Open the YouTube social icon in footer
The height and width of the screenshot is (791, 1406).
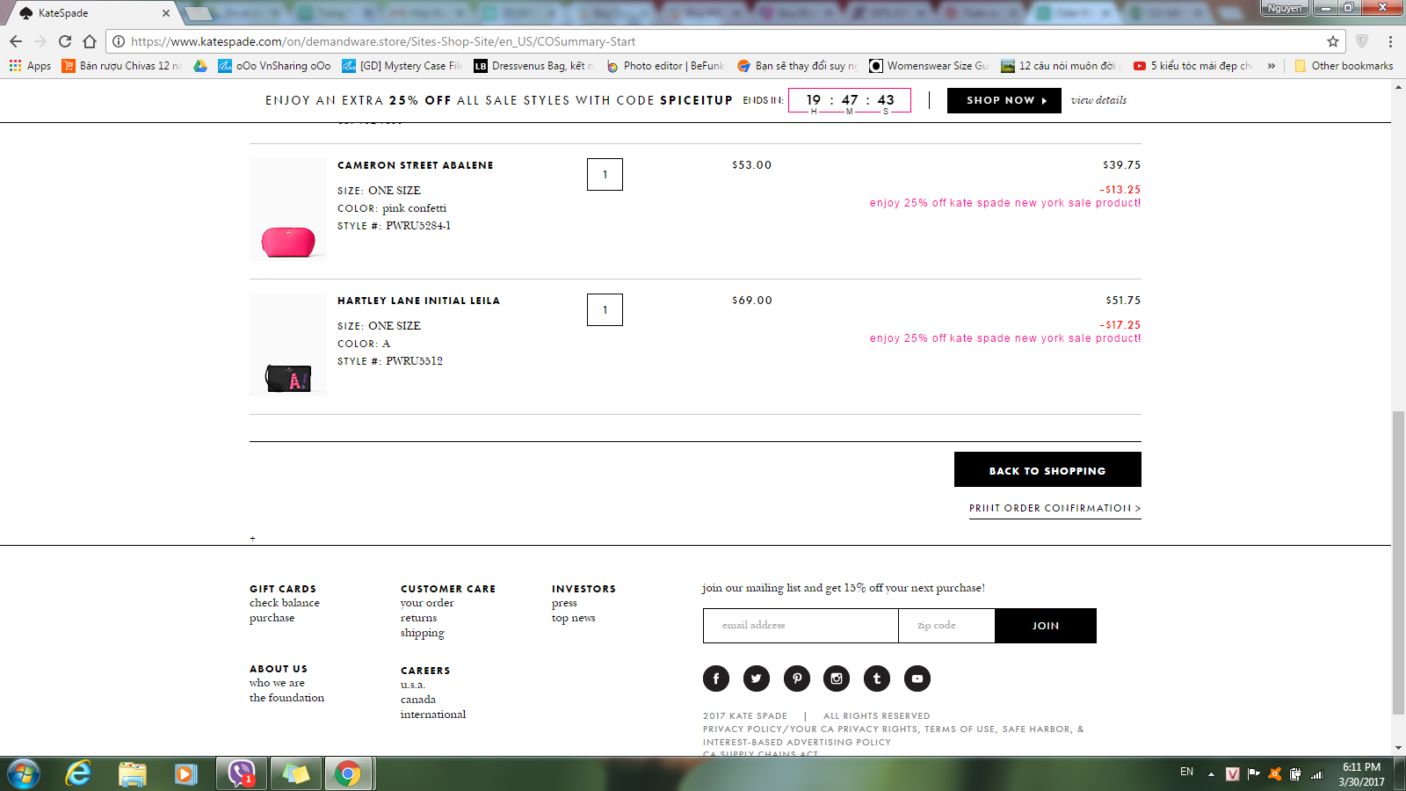pyautogui.click(x=917, y=679)
